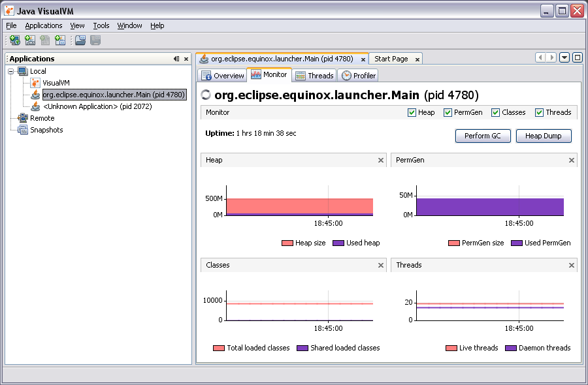Open the Help menu
588x385 pixels.
[x=157, y=25]
